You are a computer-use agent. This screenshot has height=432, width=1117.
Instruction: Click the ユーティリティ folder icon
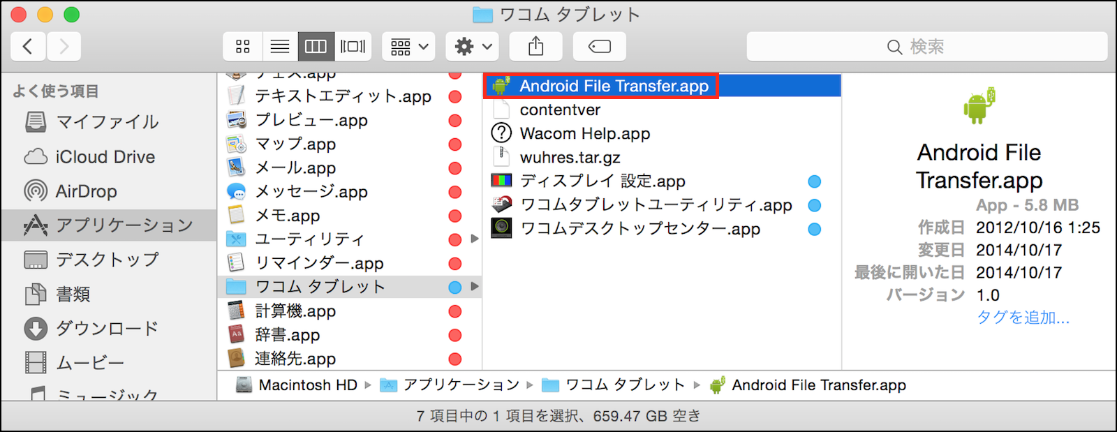(x=237, y=239)
